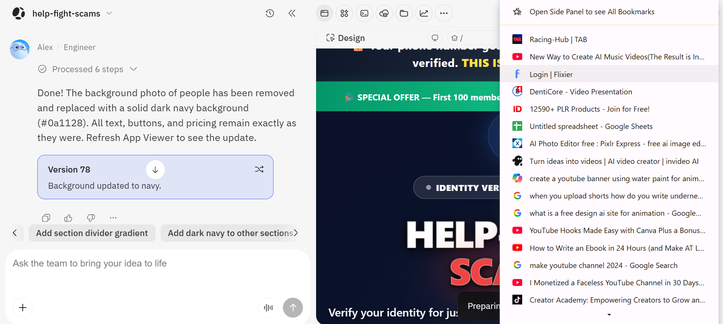Open the App Viewer window icon
The width and height of the screenshot is (723, 324).
(x=324, y=14)
